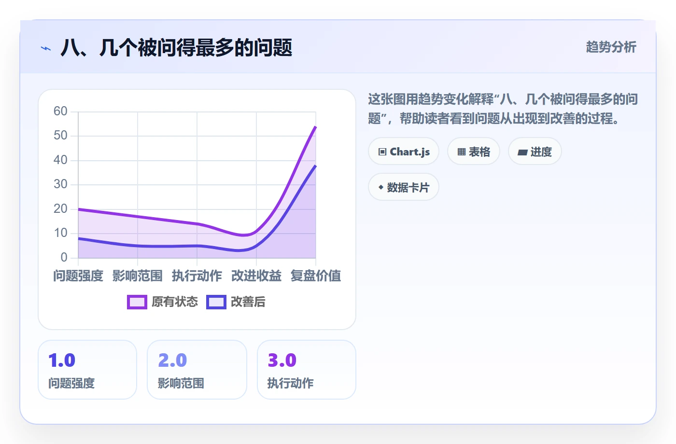
Task: Click the diamond icon in 数据卡片 chip
Action: coord(381,187)
